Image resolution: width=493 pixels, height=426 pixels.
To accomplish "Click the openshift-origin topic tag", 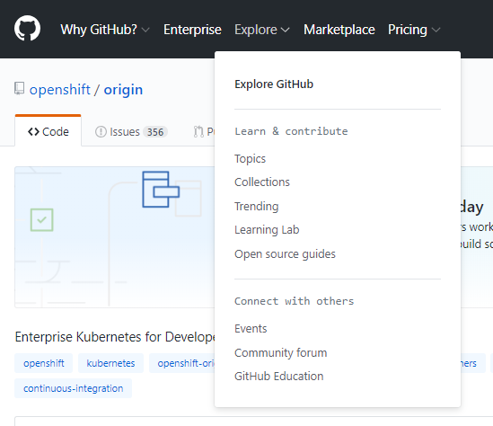I will click(x=182, y=363).
